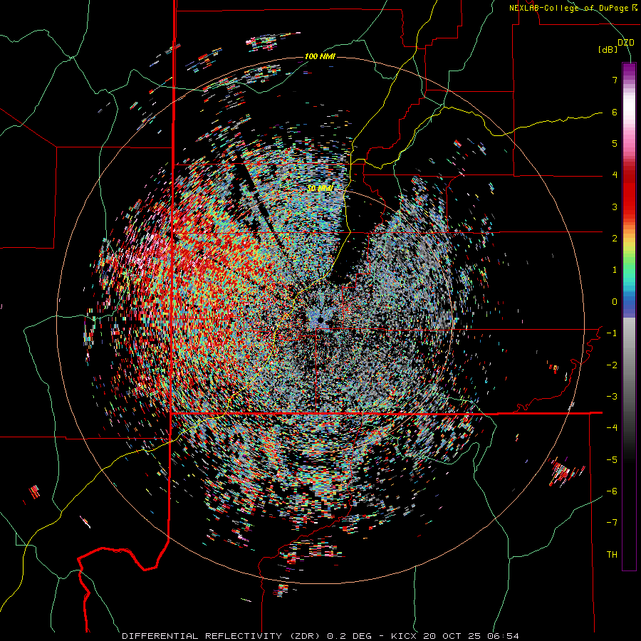Click the (ZDR) abbreviation in the caption
The height and width of the screenshot is (641, 641).
tap(305, 636)
